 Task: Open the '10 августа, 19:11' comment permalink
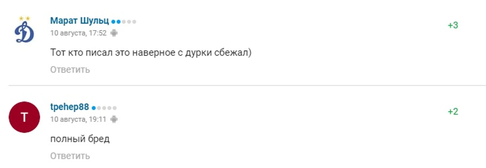point(78,119)
